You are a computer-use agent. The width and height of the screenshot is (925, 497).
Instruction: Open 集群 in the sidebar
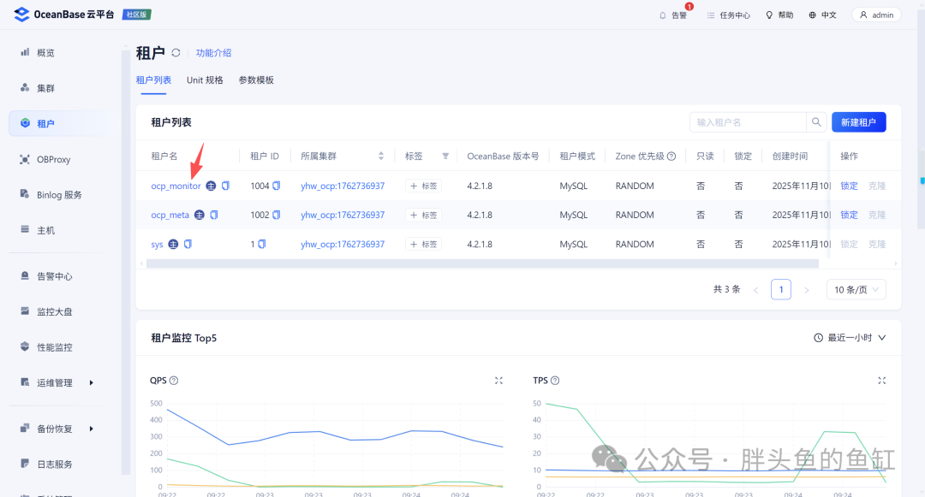coord(45,88)
